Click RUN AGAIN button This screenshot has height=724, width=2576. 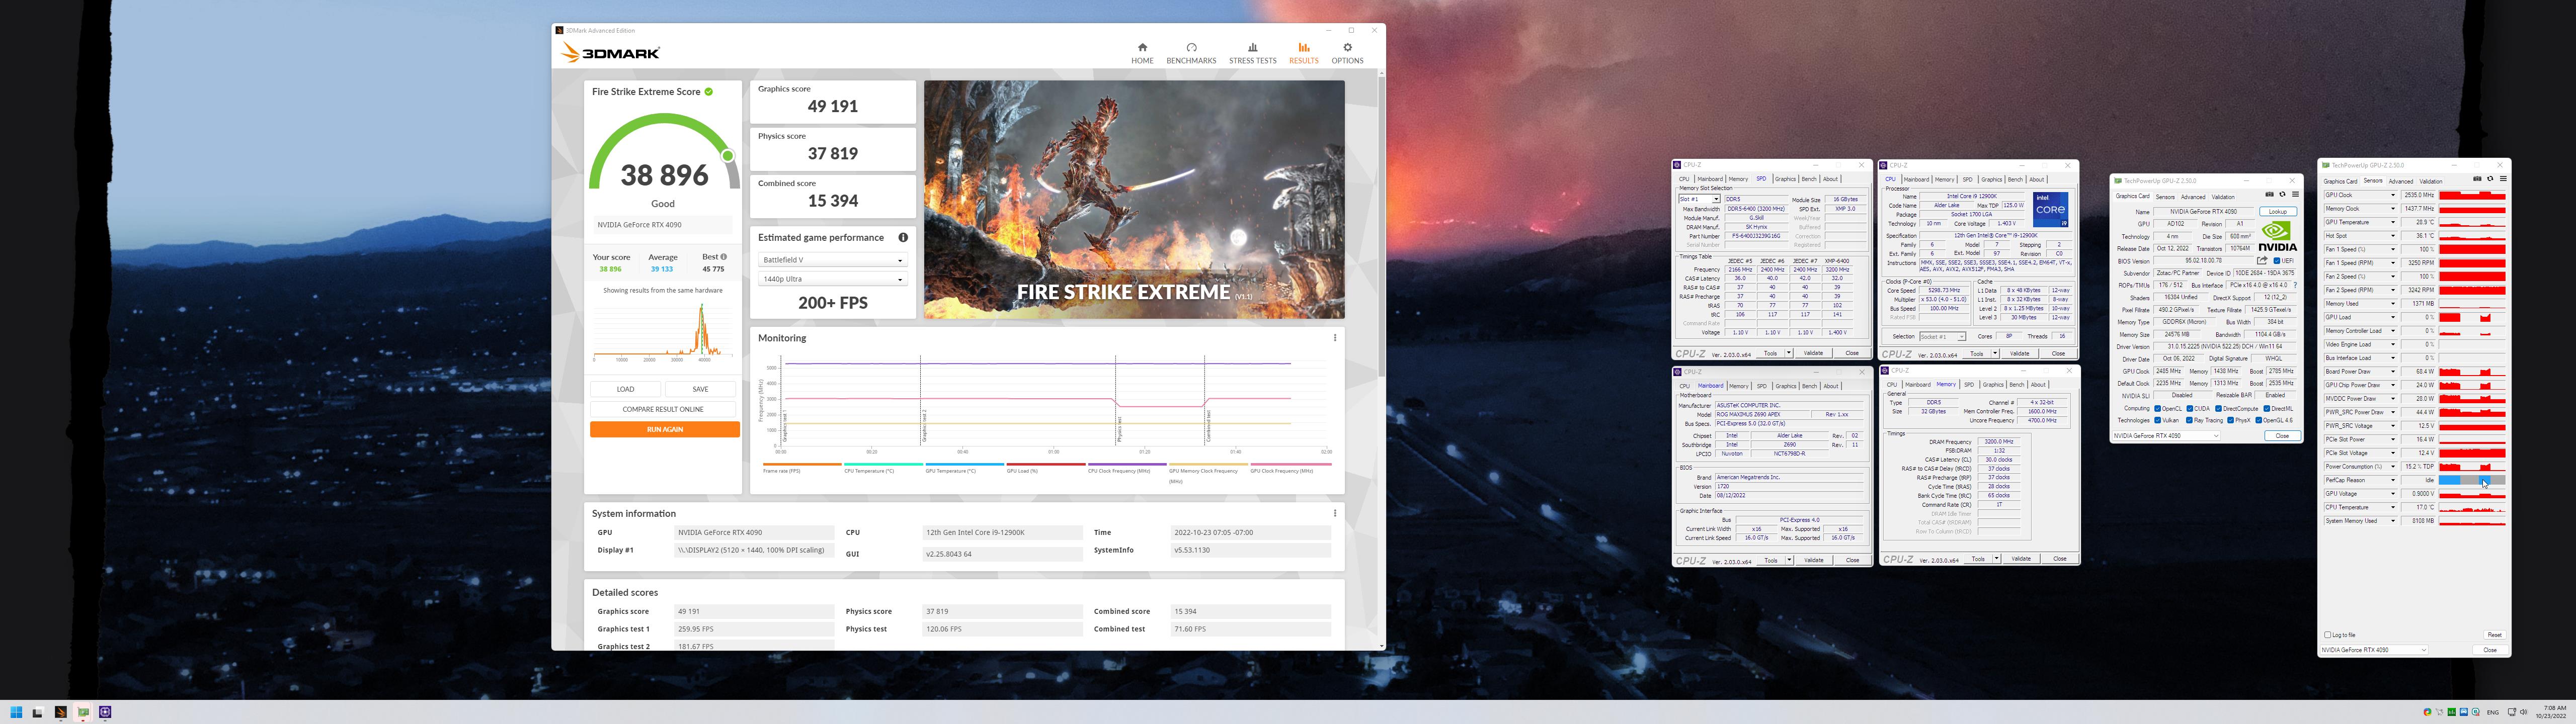coord(665,429)
